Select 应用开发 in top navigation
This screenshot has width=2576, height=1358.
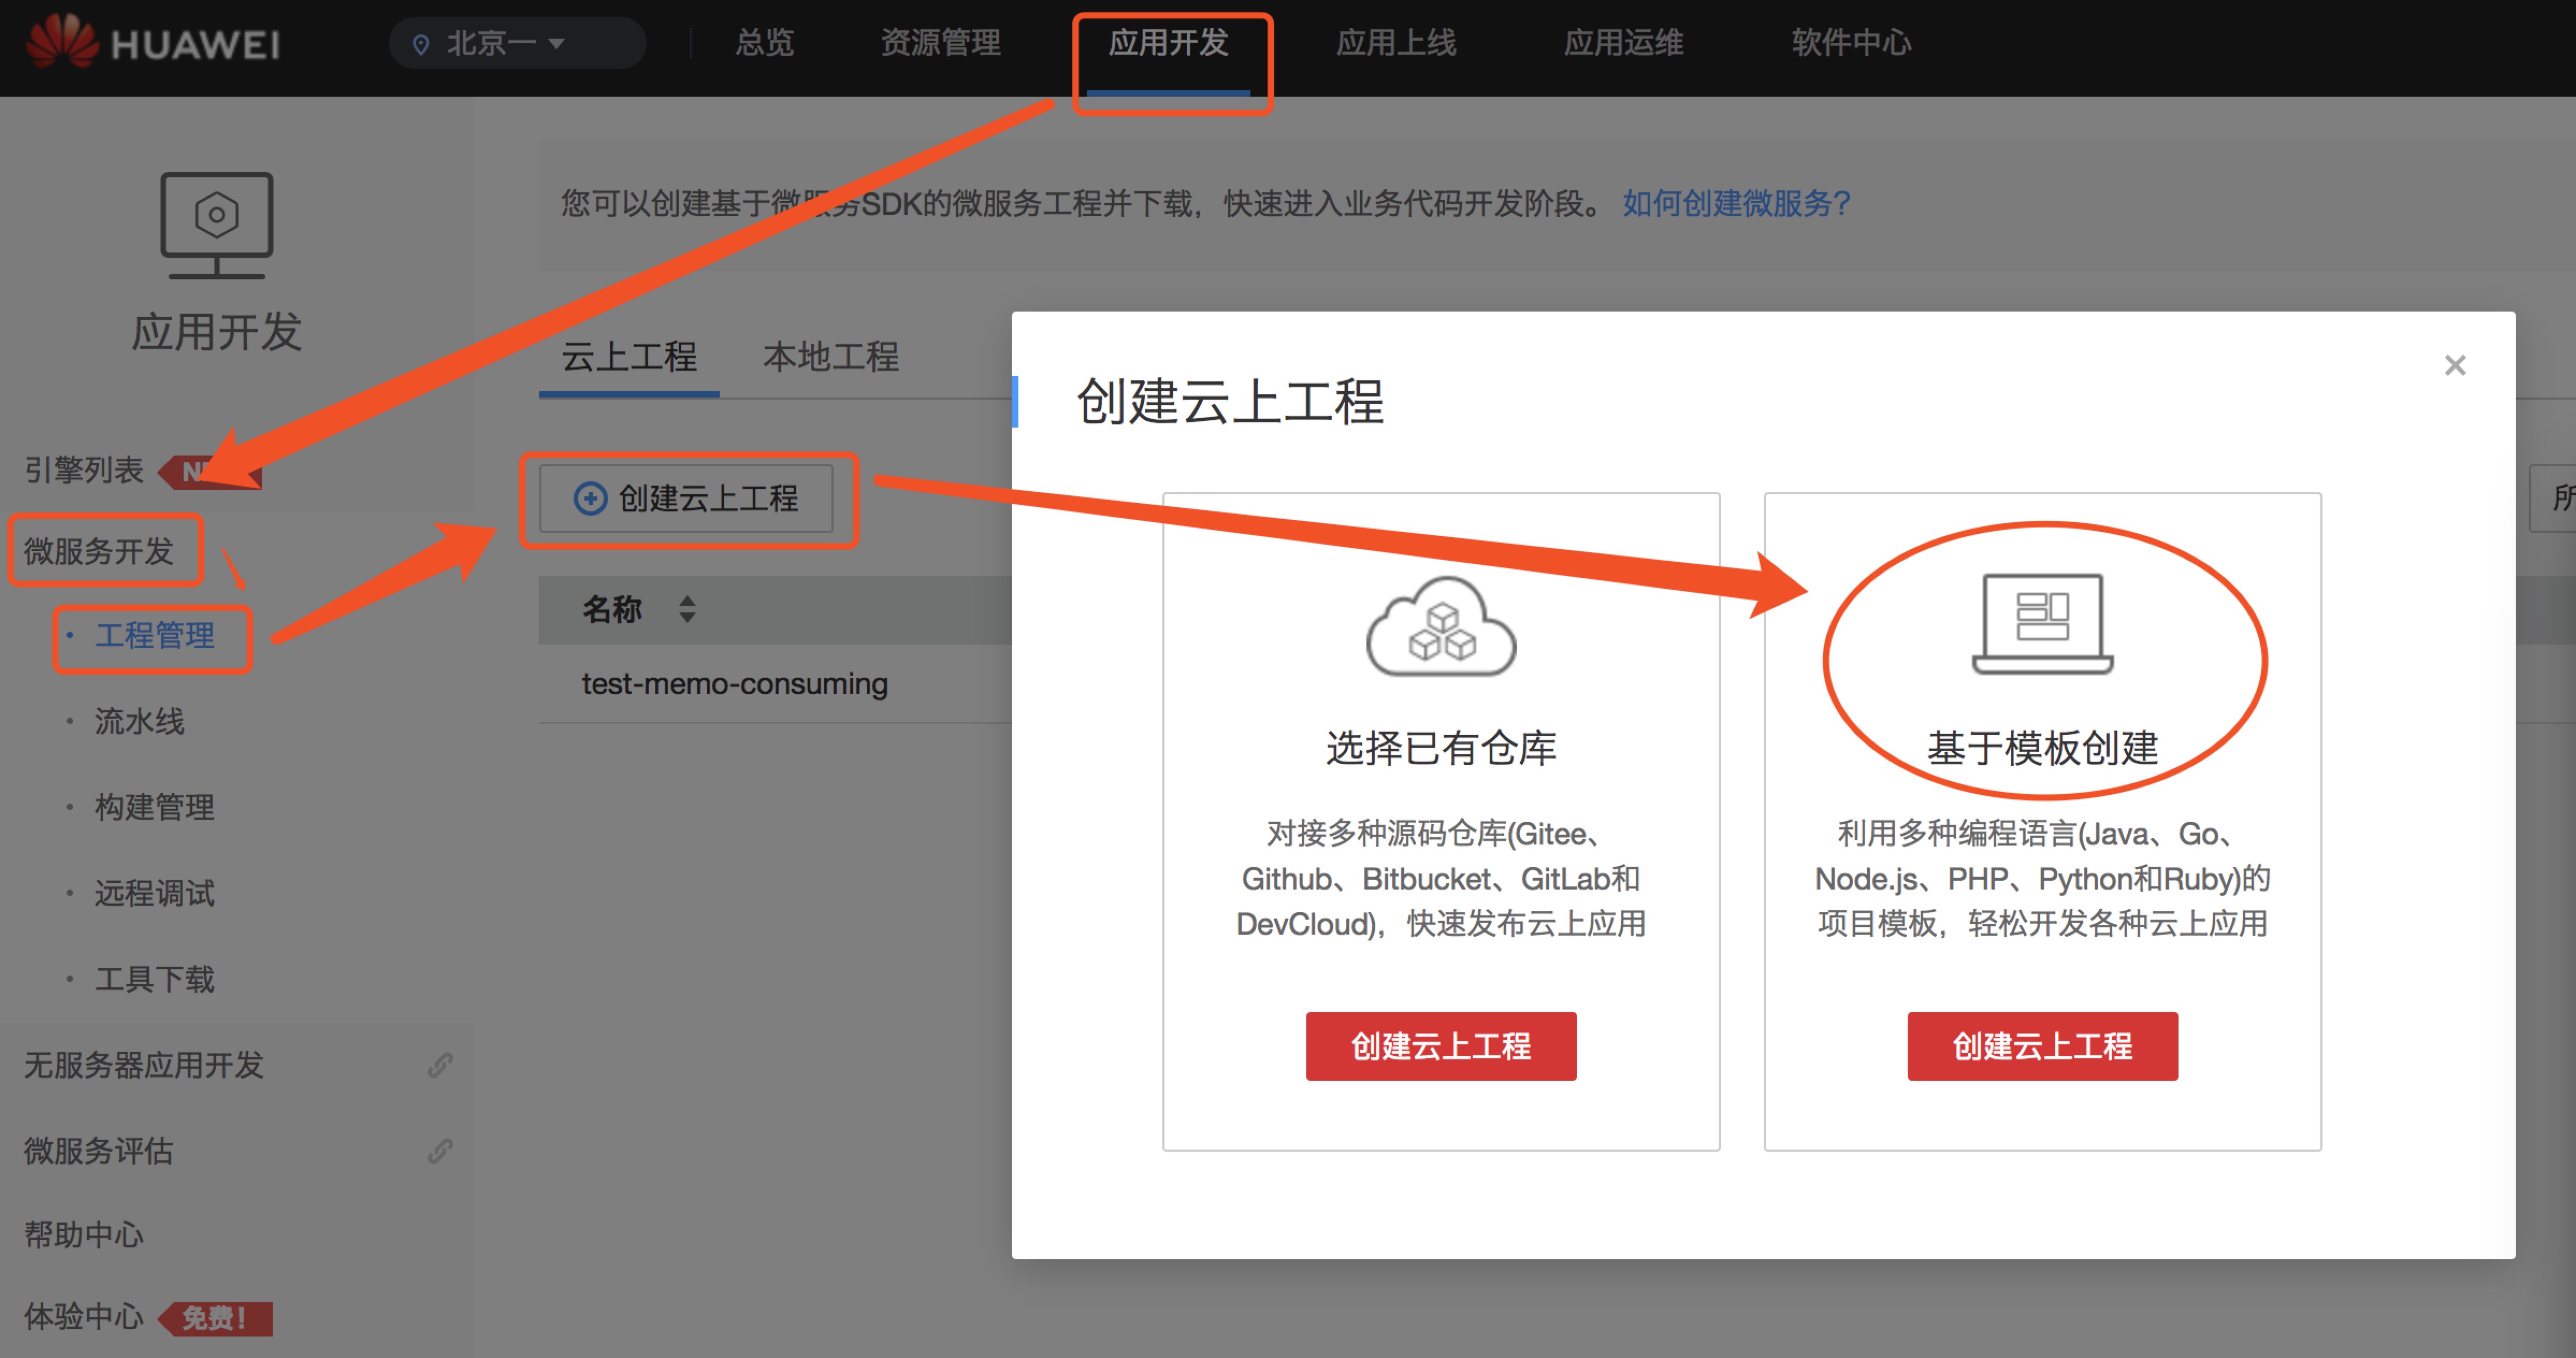point(1168,43)
